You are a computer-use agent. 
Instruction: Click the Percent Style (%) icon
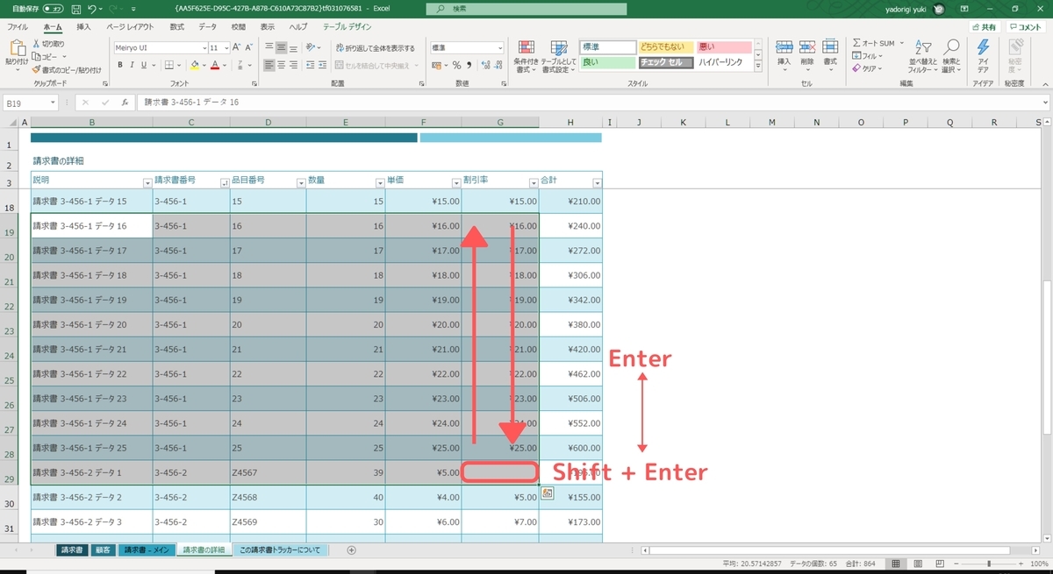point(456,65)
